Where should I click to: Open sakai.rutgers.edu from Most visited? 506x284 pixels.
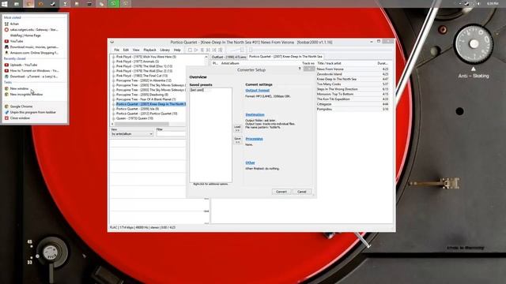tap(34, 30)
